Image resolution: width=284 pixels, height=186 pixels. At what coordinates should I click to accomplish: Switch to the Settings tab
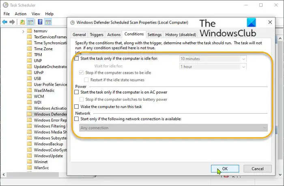[x=154, y=35]
